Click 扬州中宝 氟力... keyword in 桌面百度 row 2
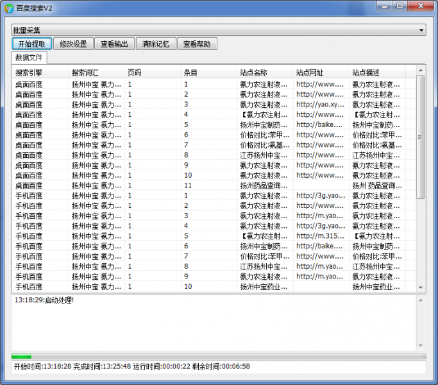Screen dimensions: 438x385 pyautogui.click(x=96, y=94)
